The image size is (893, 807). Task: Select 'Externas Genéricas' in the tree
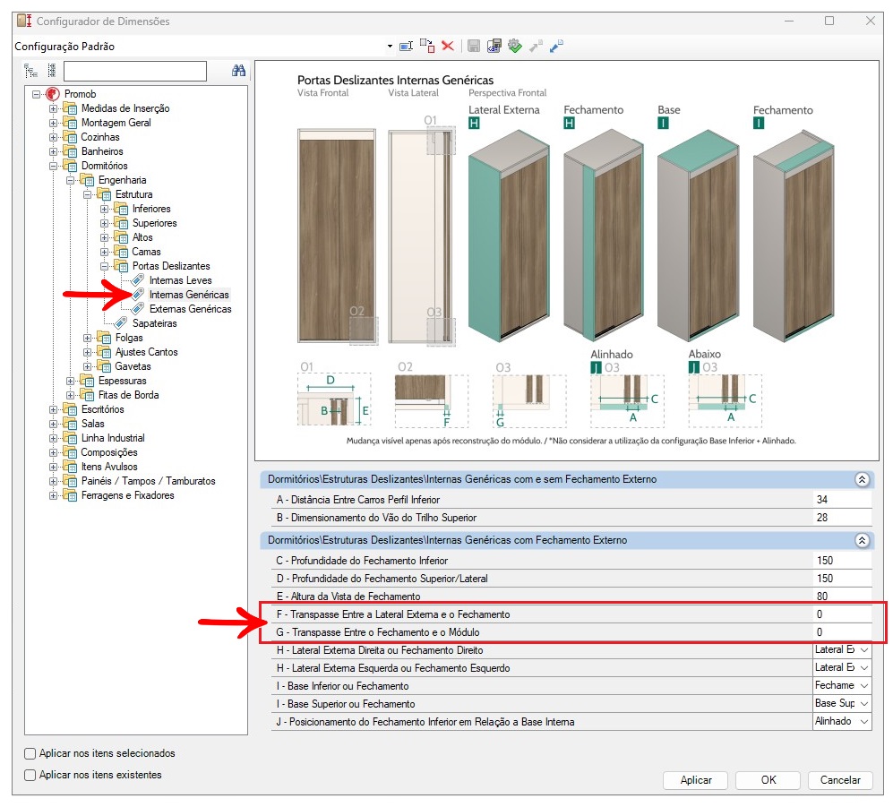pyautogui.click(x=190, y=309)
